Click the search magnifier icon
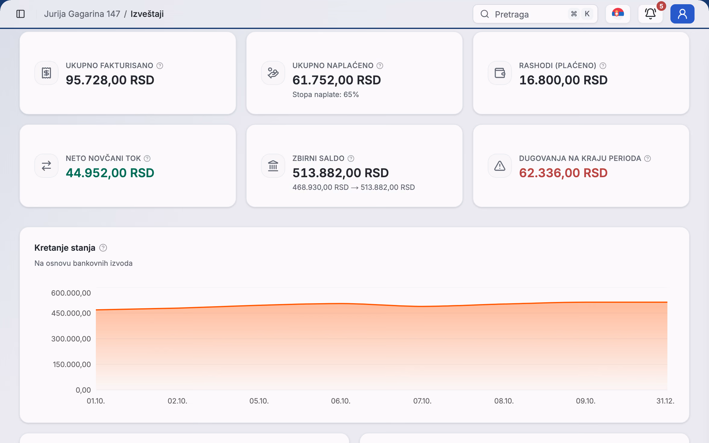Viewport: 709px width, 443px height. (485, 14)
